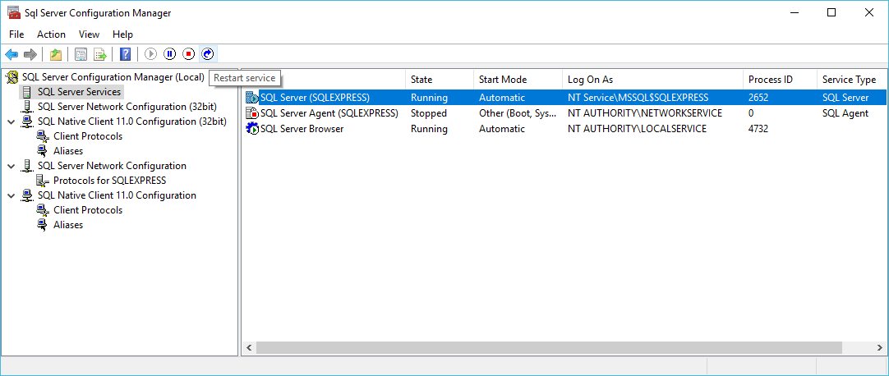Click NT AUTHORITY\LOCALSERVICE log on cell
Screen dimensions: 889x376
pos(637,129)
